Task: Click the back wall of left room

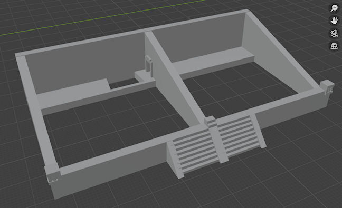Action: (85, 63)
